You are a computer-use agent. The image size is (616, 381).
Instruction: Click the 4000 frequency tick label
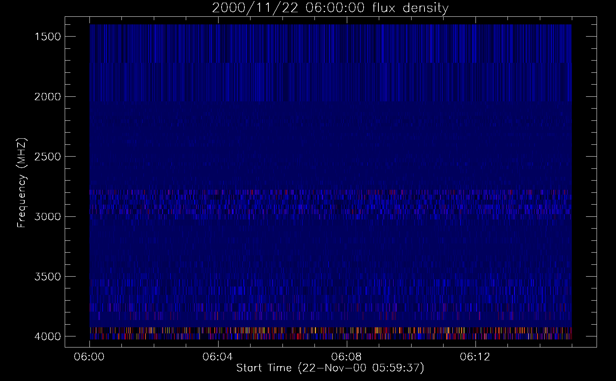click(x=48, y=336)
